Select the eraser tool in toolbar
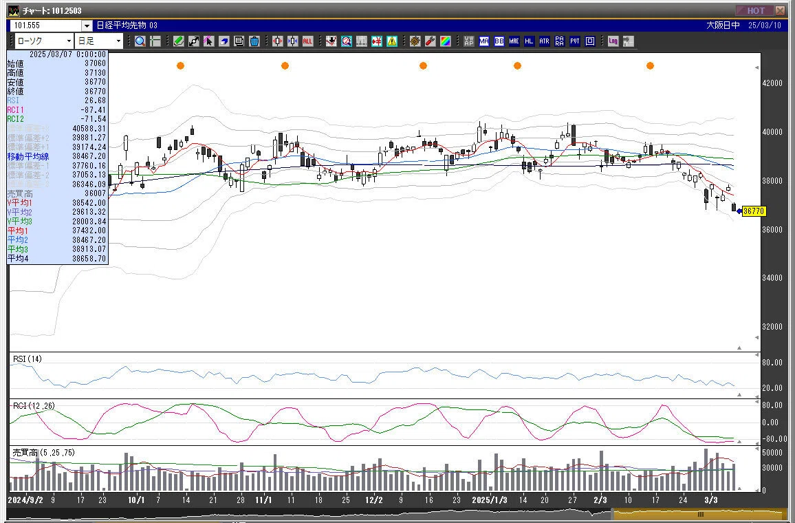The width and height of the screenshot is (795, 523). click(224, 41)
